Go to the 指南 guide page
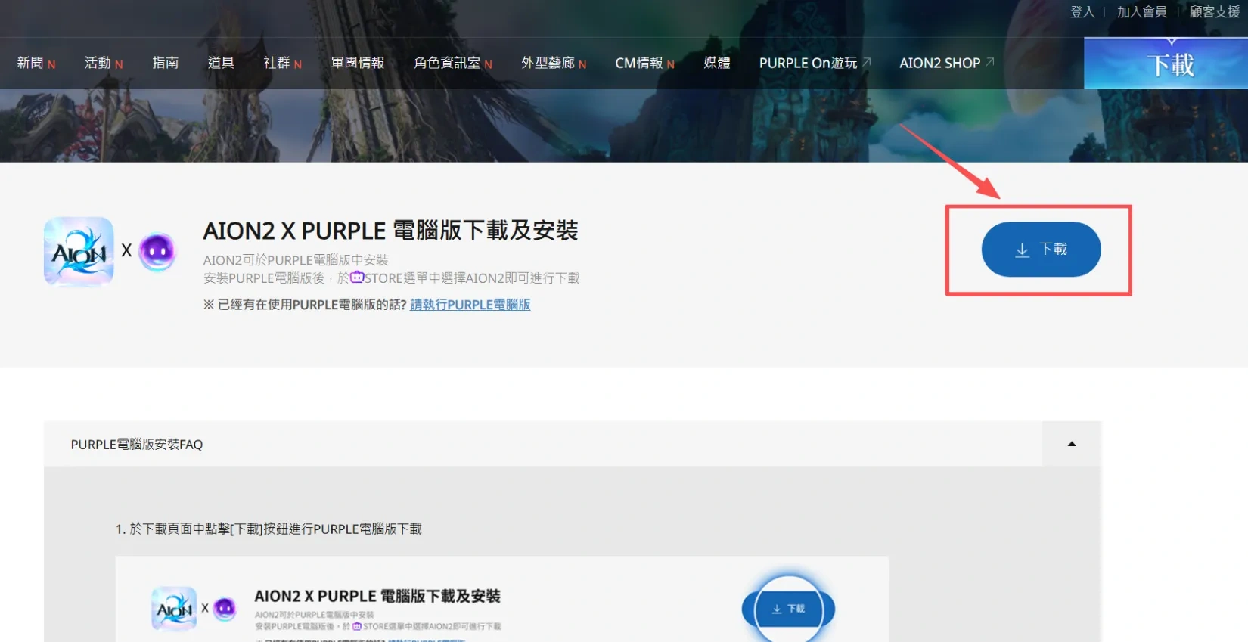1248x642 pixels. 165,63
